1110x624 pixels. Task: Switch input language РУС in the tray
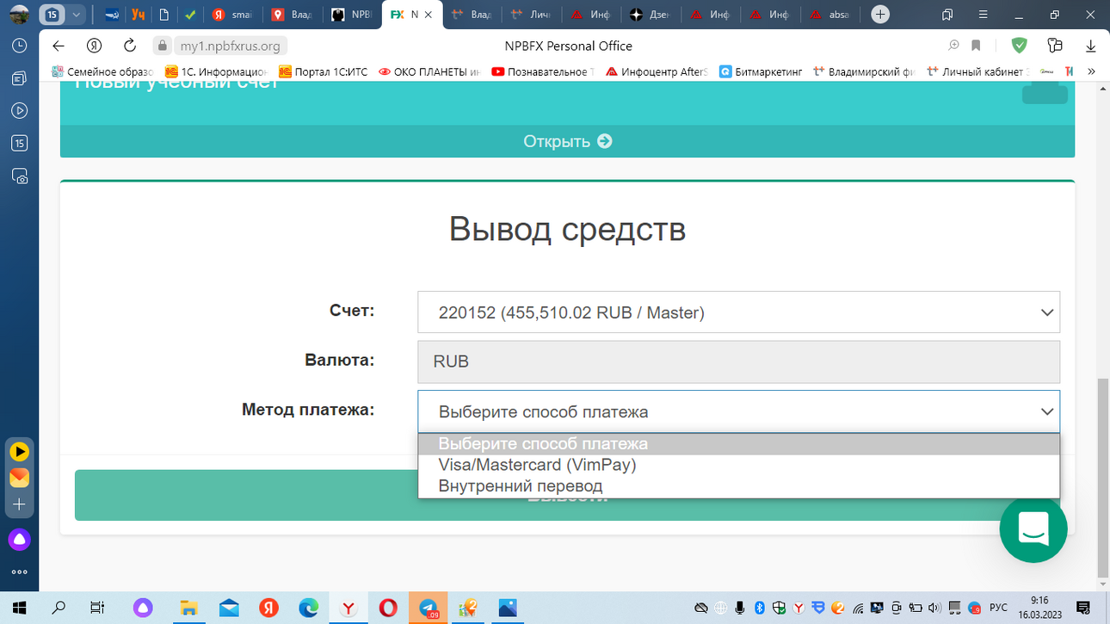pos(998,608)
